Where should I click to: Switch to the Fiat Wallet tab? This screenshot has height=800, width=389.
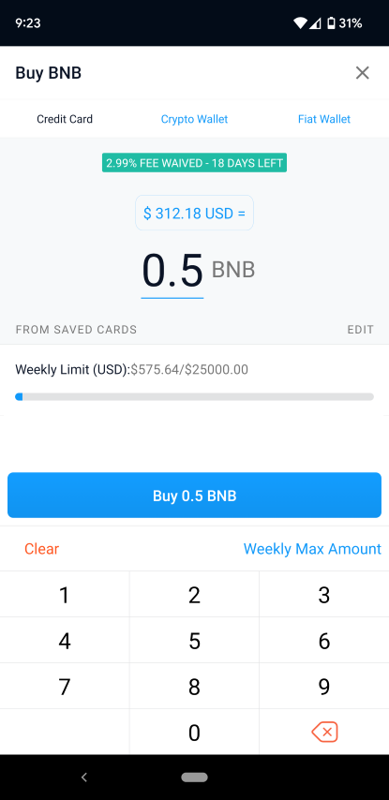[324, 119]
